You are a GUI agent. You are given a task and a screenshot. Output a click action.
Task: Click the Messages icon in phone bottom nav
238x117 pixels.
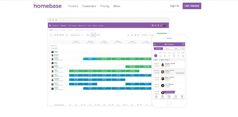click(x=176, y=97)
